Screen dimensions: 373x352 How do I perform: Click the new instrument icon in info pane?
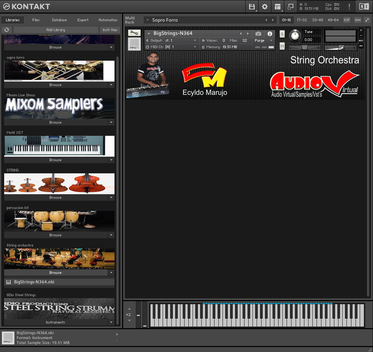coord(8,338)
